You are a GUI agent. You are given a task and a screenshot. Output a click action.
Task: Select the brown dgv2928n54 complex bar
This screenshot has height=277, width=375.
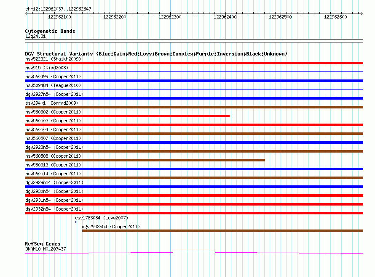194,151
